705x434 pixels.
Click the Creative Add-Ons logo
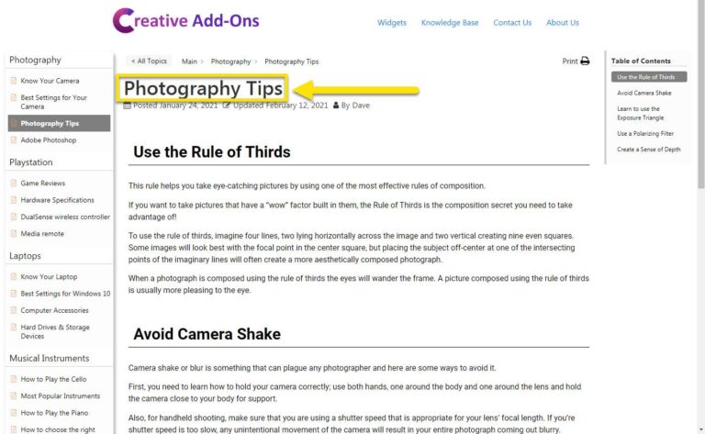(185, 21)
